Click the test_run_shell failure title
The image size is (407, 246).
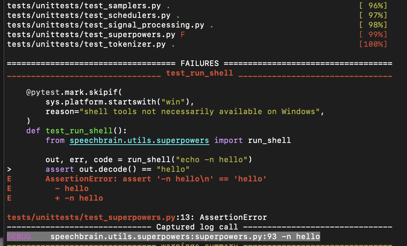click(200, 73)
